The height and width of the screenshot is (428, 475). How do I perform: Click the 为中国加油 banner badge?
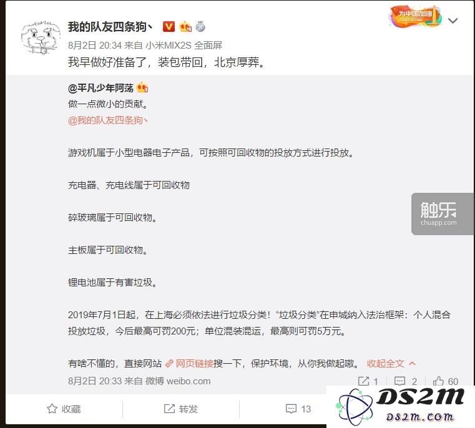point(415,16)
